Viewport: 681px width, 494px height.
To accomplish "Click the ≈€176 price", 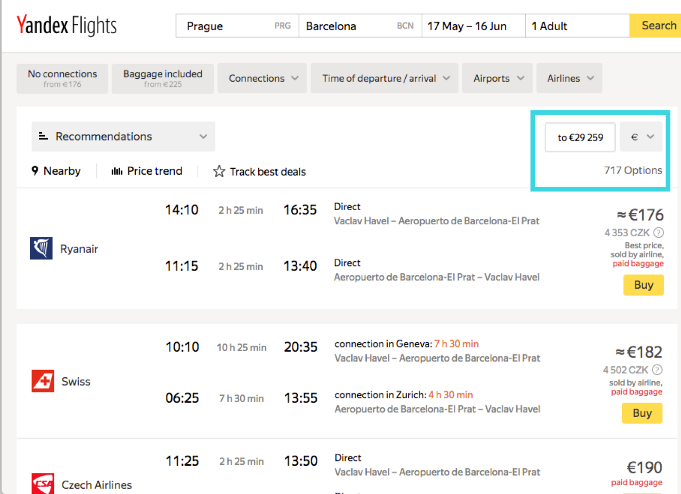I will point(640,215).
